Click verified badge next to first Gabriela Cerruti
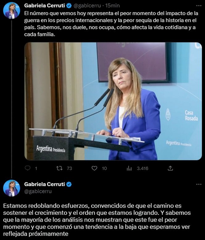The image size is (205, 240). click(x=69, y=6)
